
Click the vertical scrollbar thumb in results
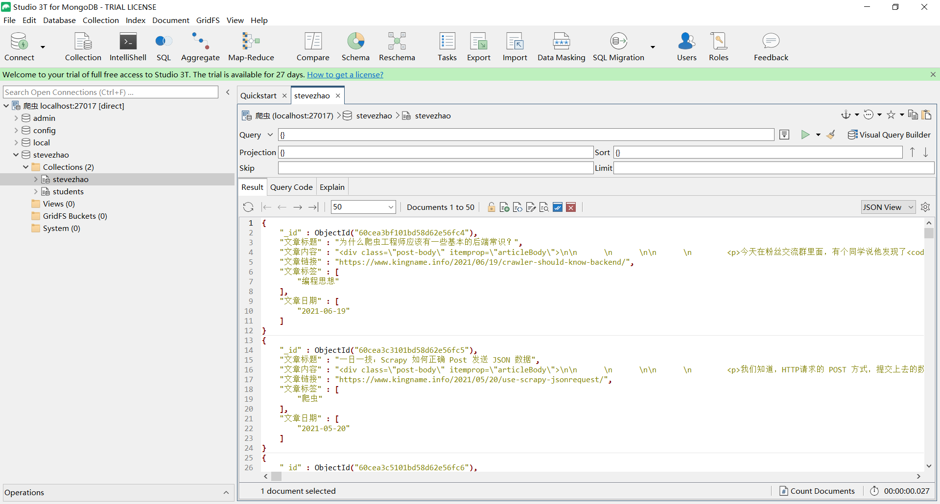[929, 233]
